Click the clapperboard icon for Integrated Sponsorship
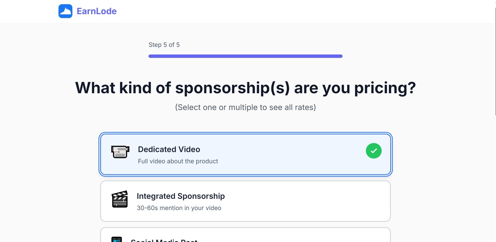This screenshot has height=242, width=496. click(x=120, y=199)
